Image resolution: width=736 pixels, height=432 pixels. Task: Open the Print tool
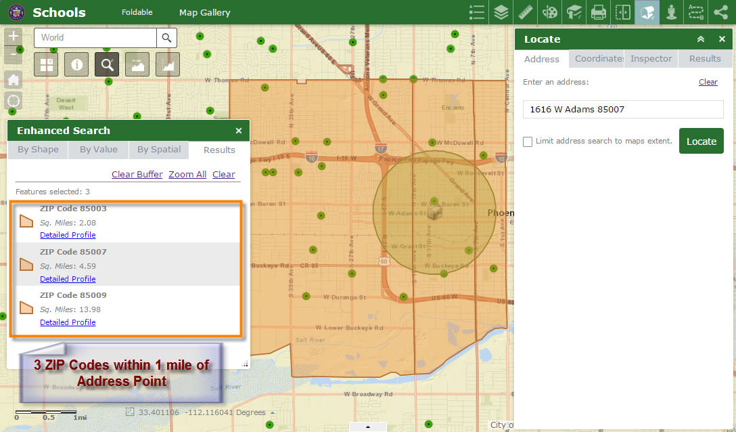(598, 12)
